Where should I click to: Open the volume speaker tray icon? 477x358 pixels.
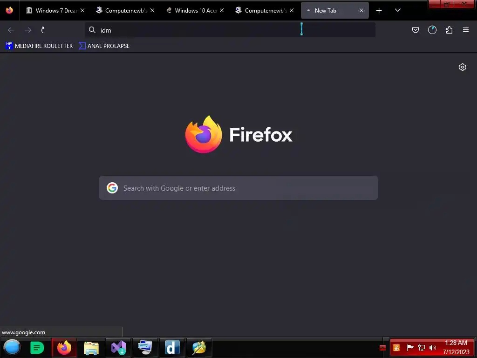433,348
